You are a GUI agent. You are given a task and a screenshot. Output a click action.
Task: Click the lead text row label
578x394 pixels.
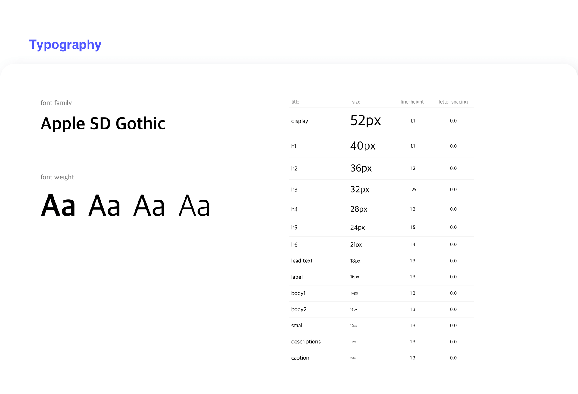click(302, 261)
